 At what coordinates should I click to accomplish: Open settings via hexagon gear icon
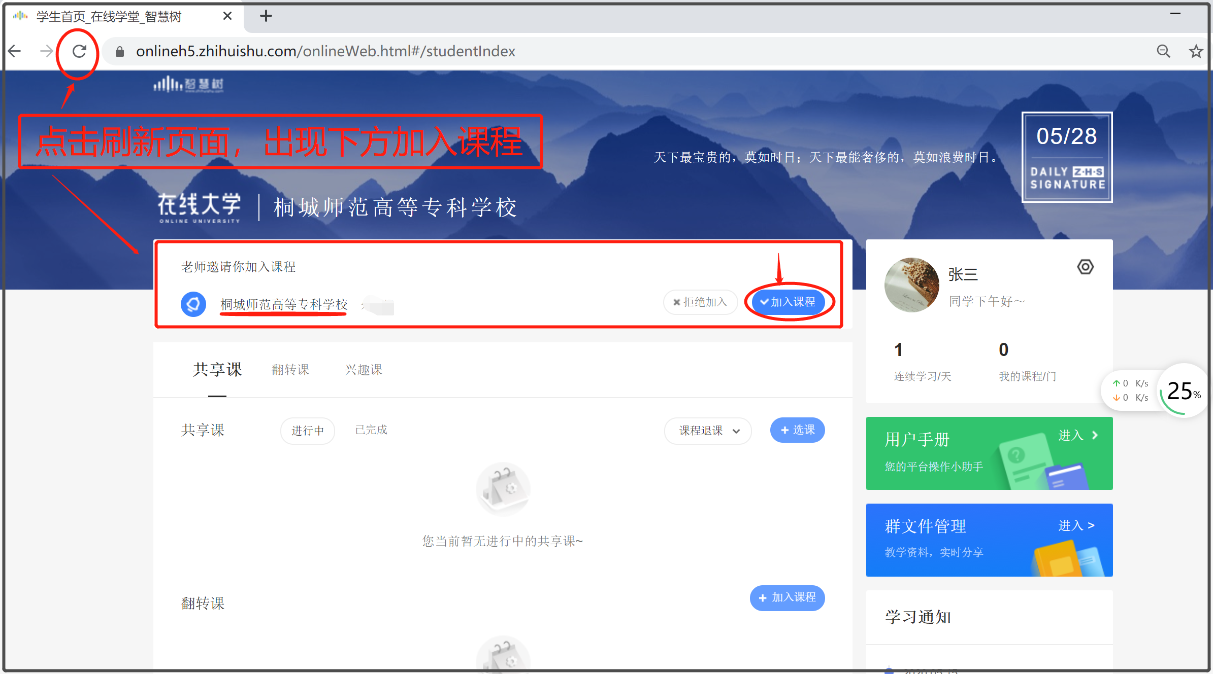pos(1085,267)
